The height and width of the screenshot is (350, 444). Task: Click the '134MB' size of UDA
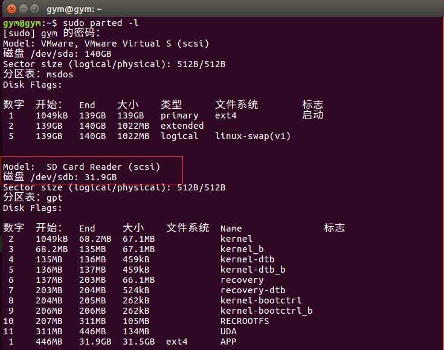click(x=136, y=331)
